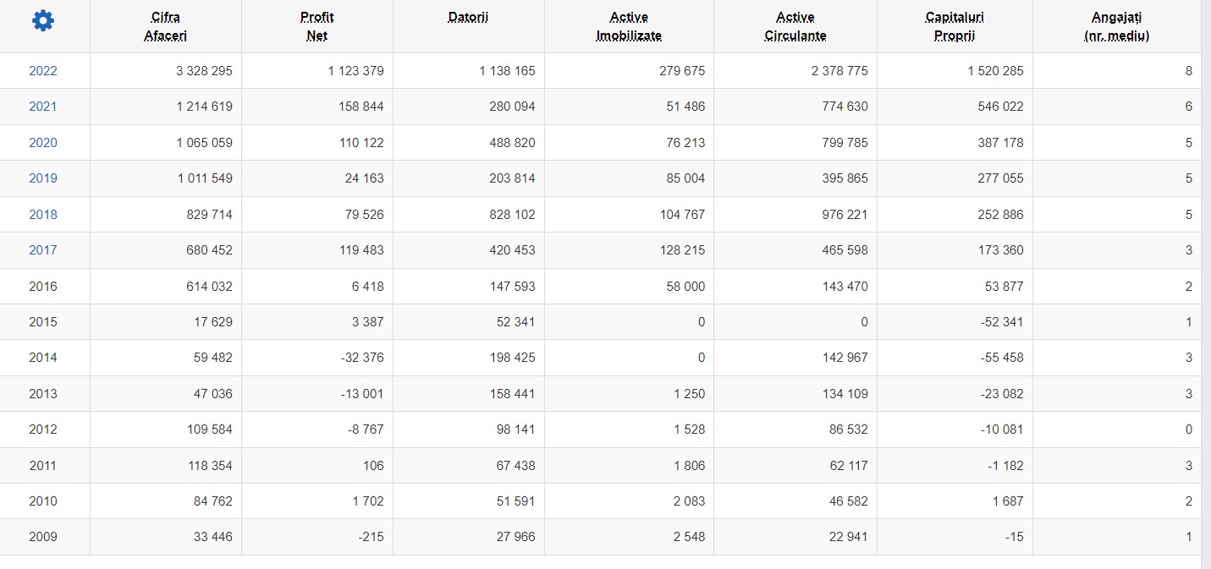The width and height of the screenshot is (1211, 569).
Task: Select the 1 123 379 net profit cell
Action: point(317,71)
